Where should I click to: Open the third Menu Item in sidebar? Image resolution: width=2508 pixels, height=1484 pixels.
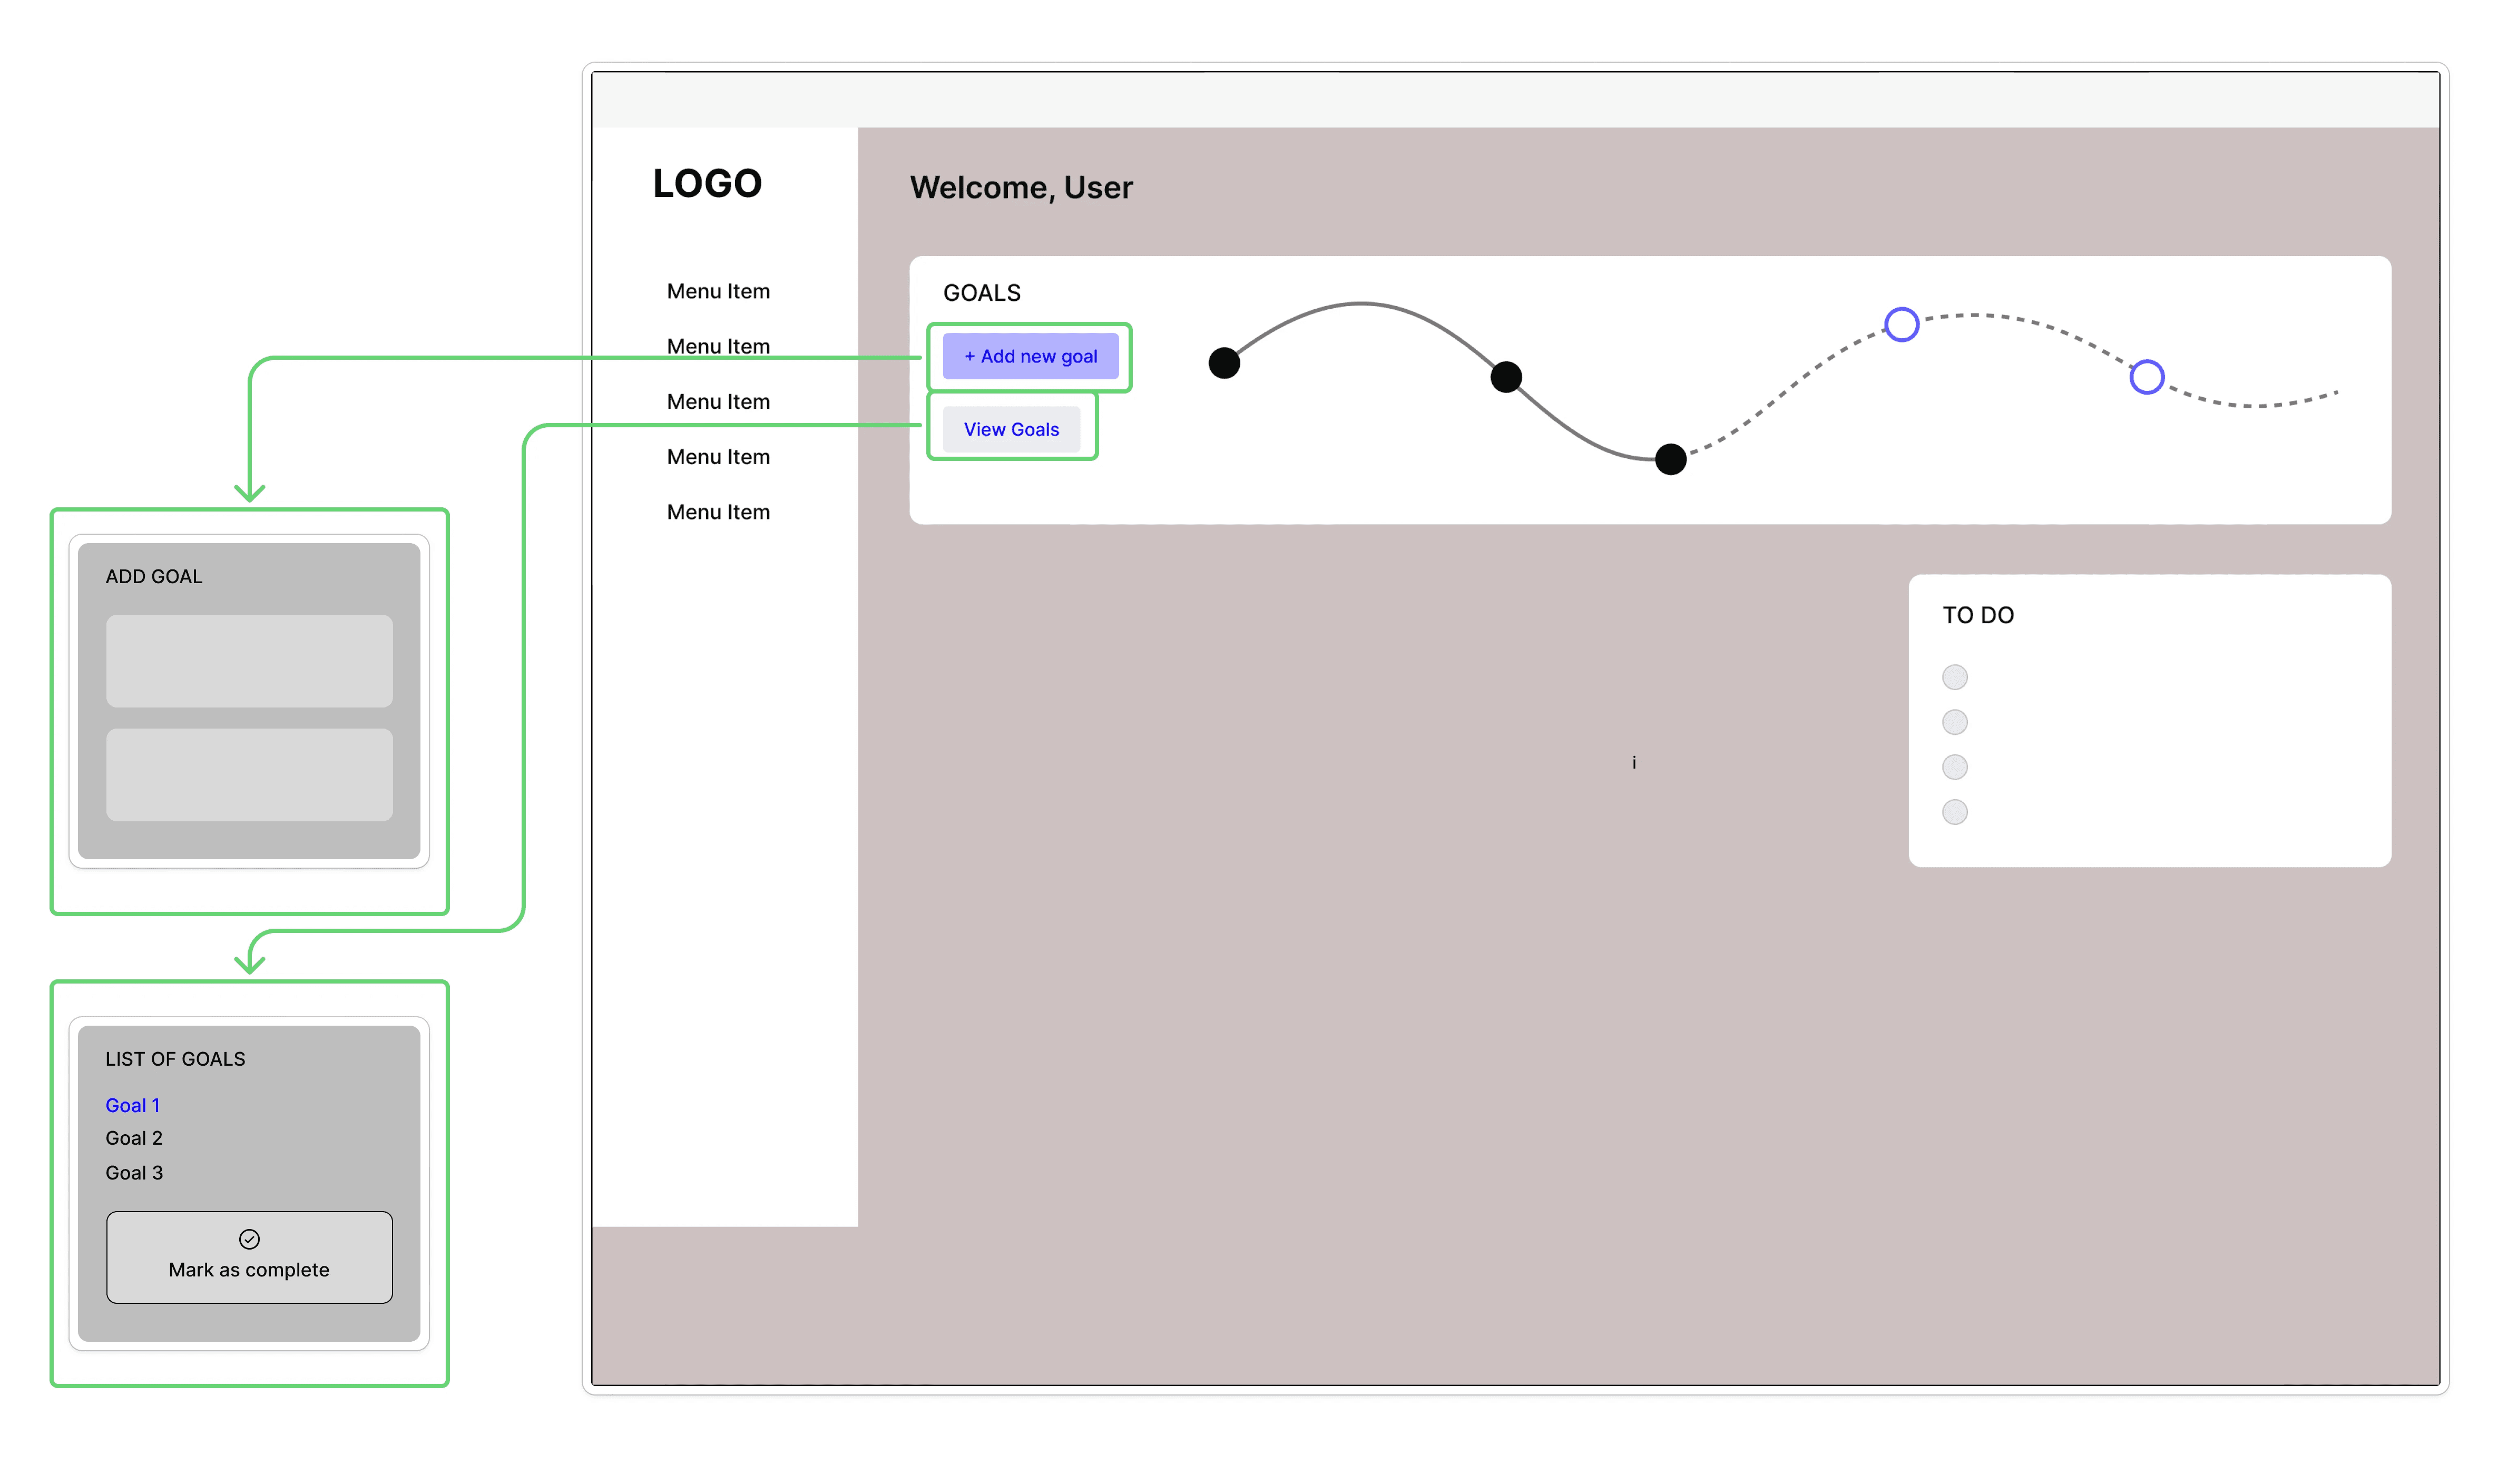pyautogui.click(x=718, y=401)
